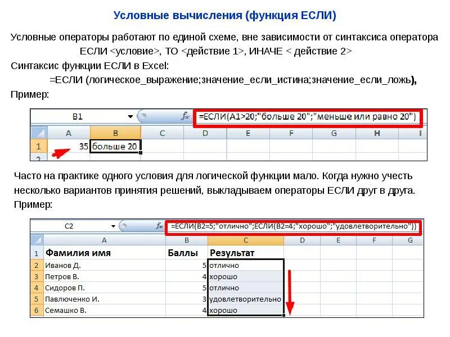This screenshot has height=337, width=450.
Task: Click cell "Иванов Д."
Action: [x=105, y=265]
